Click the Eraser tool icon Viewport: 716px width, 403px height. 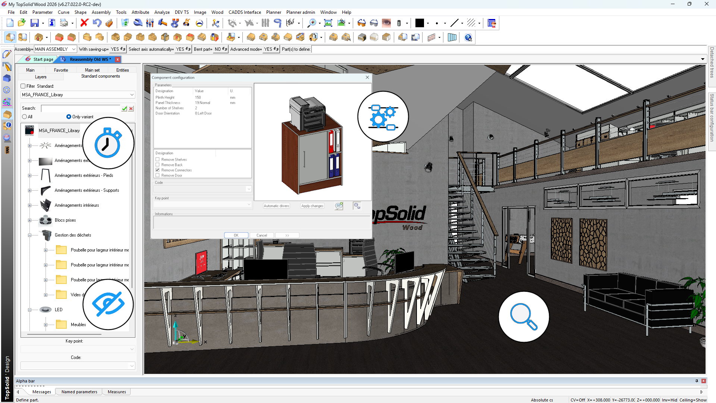(x=109, y=23)
